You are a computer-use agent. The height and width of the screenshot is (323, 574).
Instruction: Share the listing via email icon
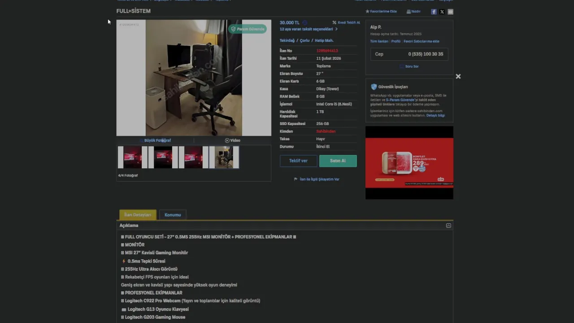click(x=451, y=12)
